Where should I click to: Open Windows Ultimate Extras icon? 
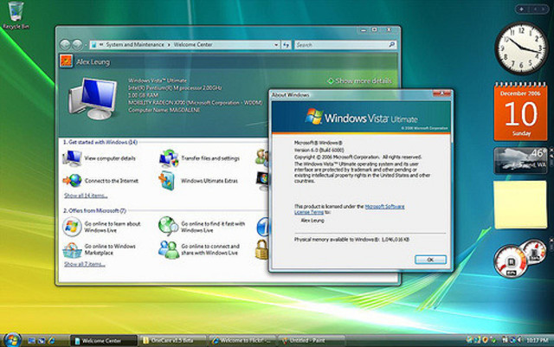167,181
